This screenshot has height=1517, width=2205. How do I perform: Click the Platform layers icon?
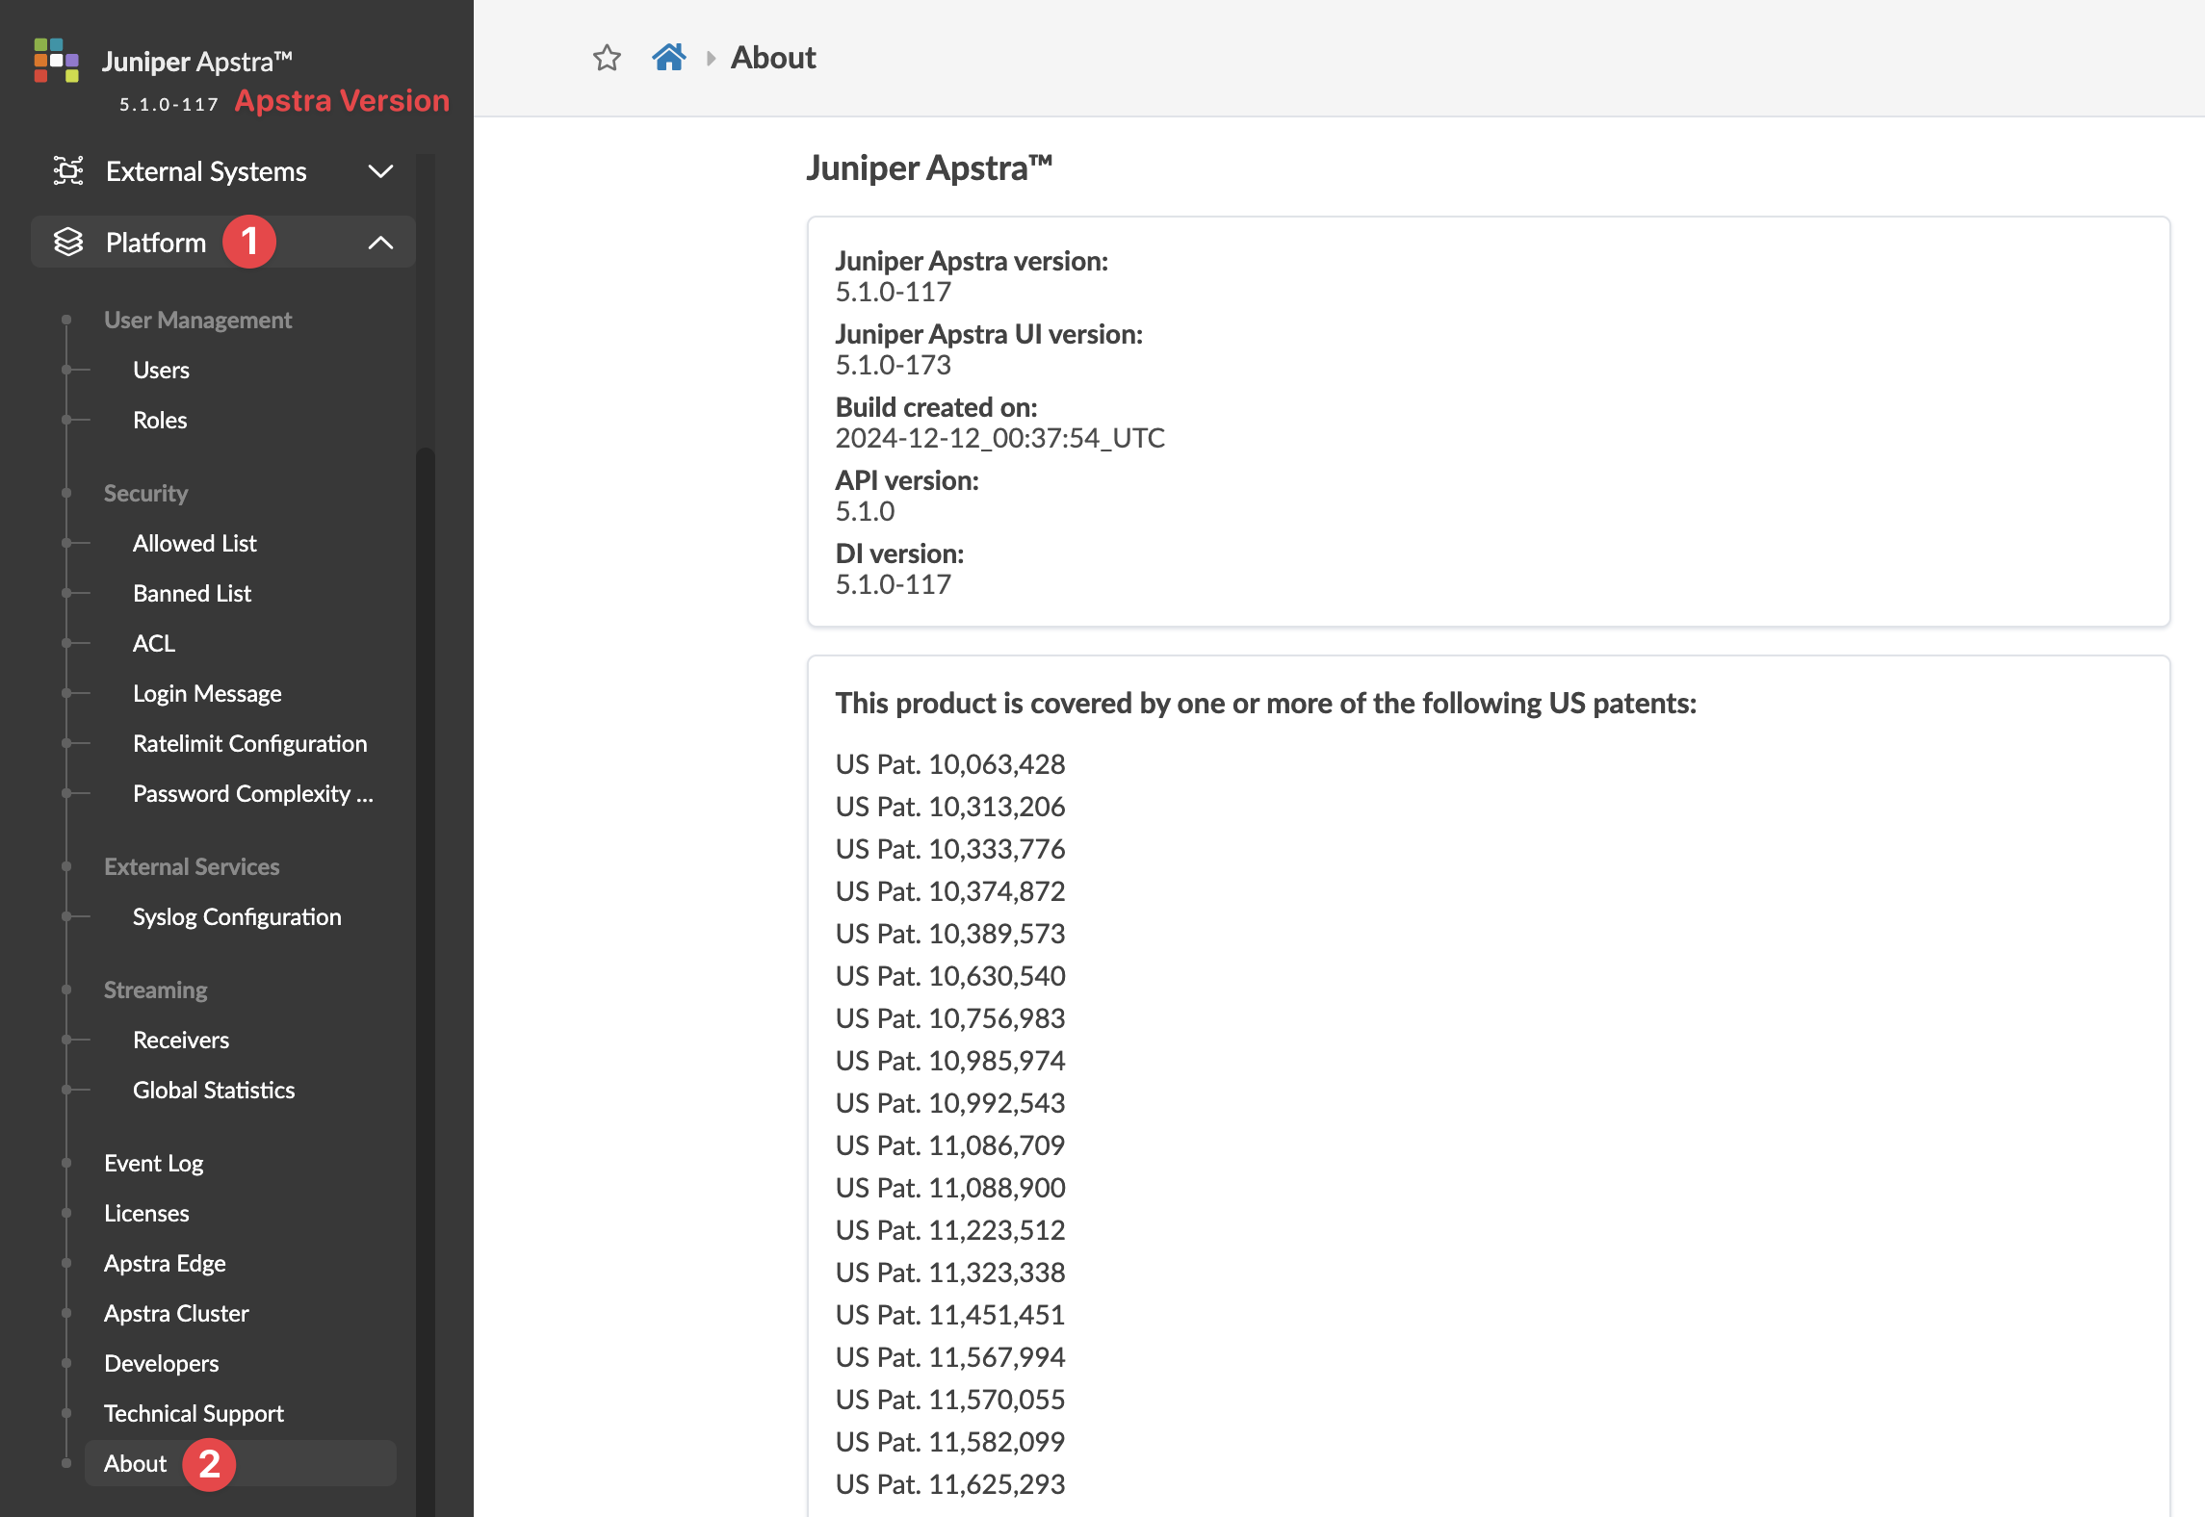[68, 243]
